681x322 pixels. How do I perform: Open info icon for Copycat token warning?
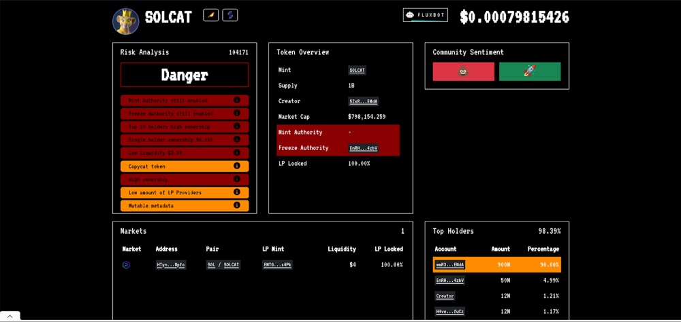[x=237, y=166]
